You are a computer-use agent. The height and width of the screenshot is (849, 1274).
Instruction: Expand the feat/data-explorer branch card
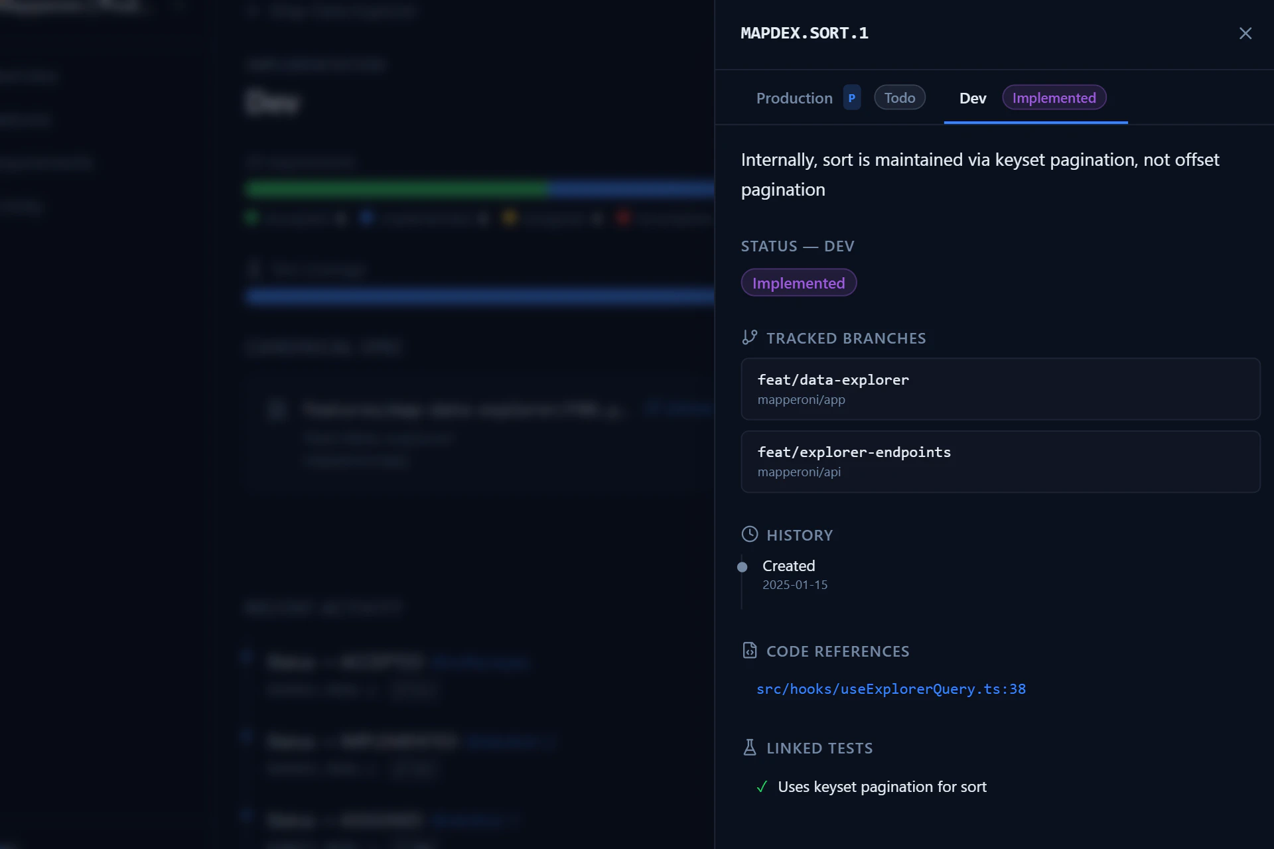pyautogui.click(x=1000, y=389)
